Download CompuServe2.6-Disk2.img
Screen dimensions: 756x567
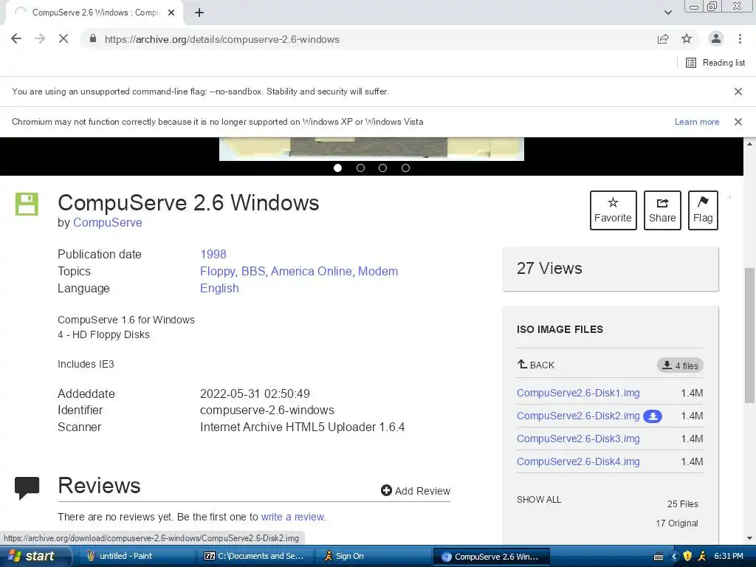pyautogui.click(x=578, y=416)
